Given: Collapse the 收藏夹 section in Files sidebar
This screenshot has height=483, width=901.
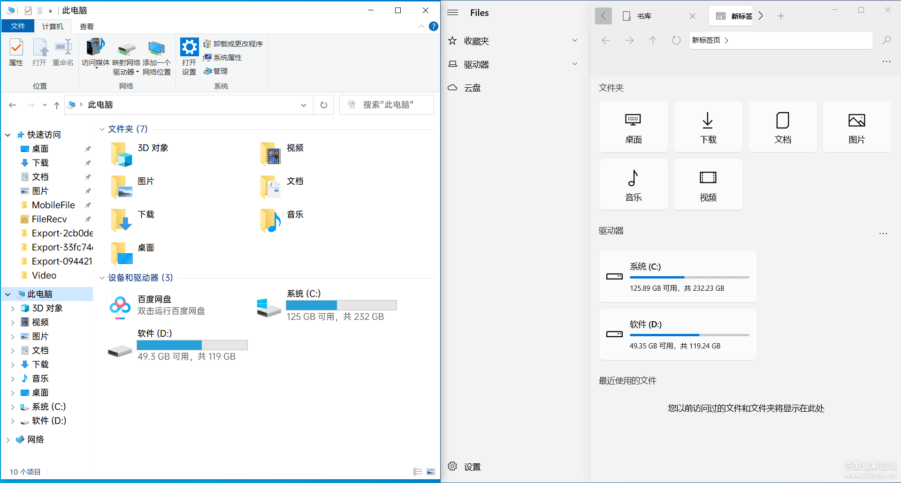Looking at the screenshot, I should pos(575,40).
